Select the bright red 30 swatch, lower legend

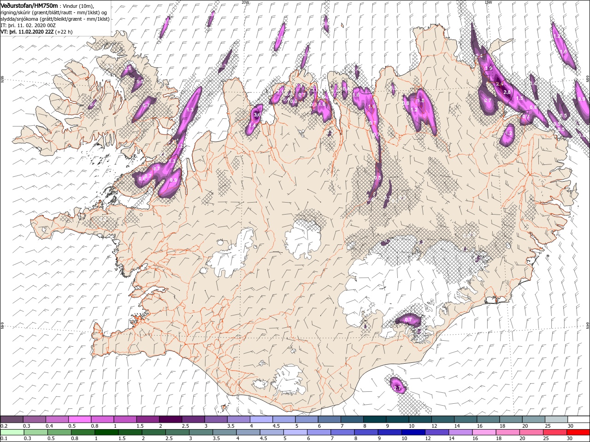pyautogui.click(x=578, y=432)
